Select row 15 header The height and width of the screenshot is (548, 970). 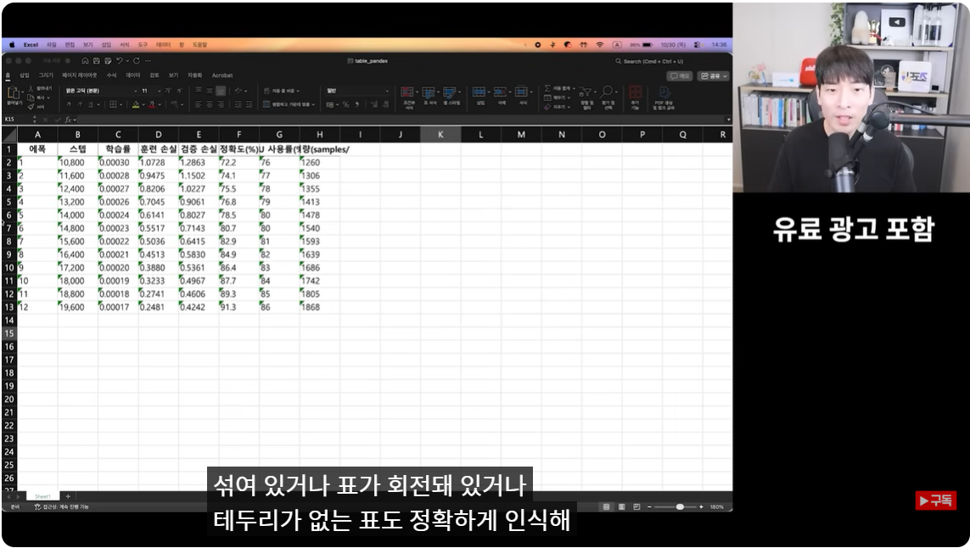[9, 333]
